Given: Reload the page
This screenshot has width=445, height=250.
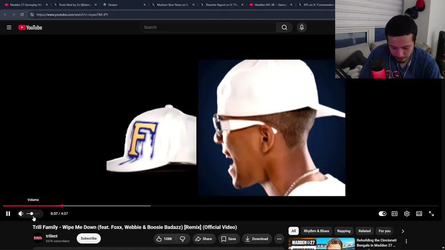Looking at the screenshot, I should (x=22, y=15).
